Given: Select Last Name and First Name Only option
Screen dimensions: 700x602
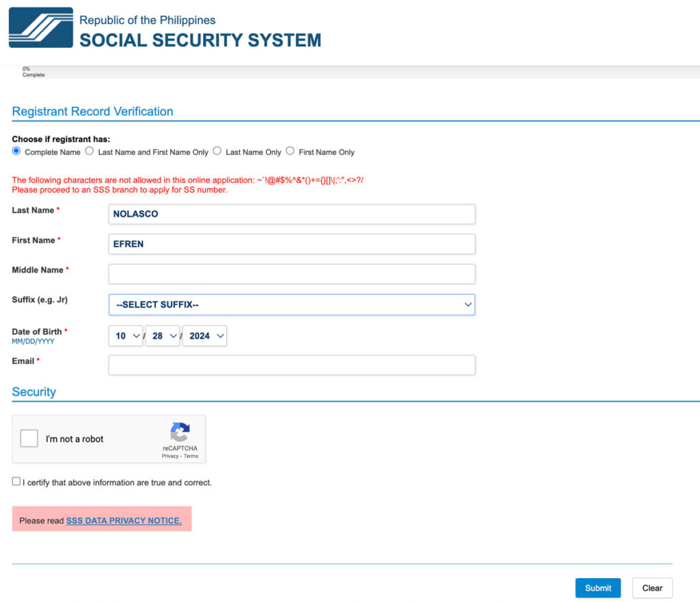Looking at the screenshot, I should point(90,151).
